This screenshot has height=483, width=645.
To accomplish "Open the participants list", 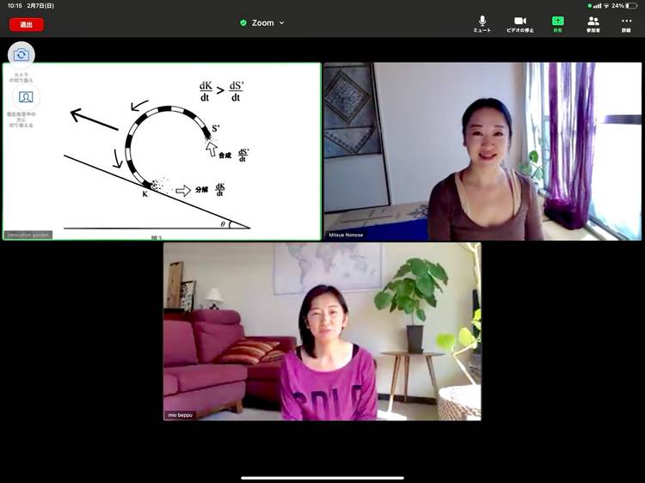I will click(593, 23).
